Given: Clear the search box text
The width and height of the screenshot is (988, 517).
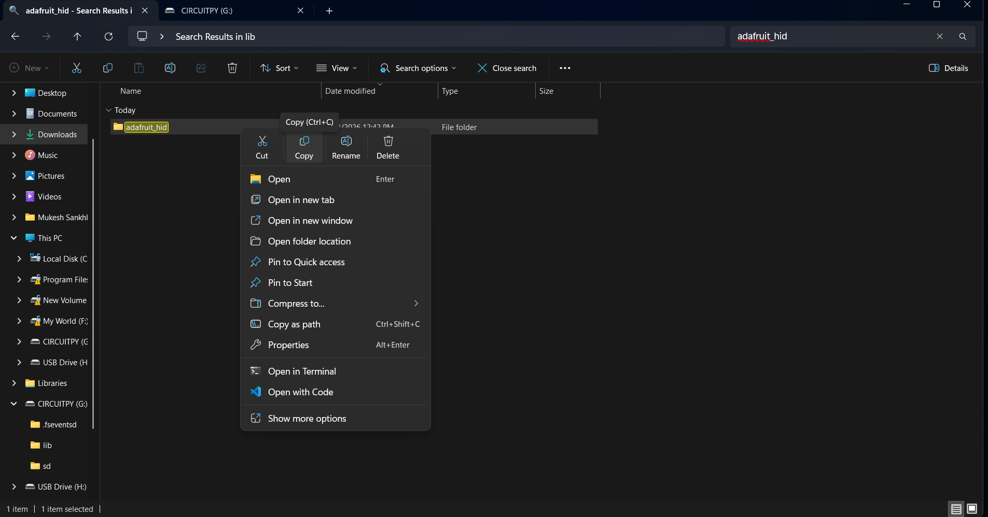Looking at the screenshot, I should pyautogui.click(x=940, y=36).
